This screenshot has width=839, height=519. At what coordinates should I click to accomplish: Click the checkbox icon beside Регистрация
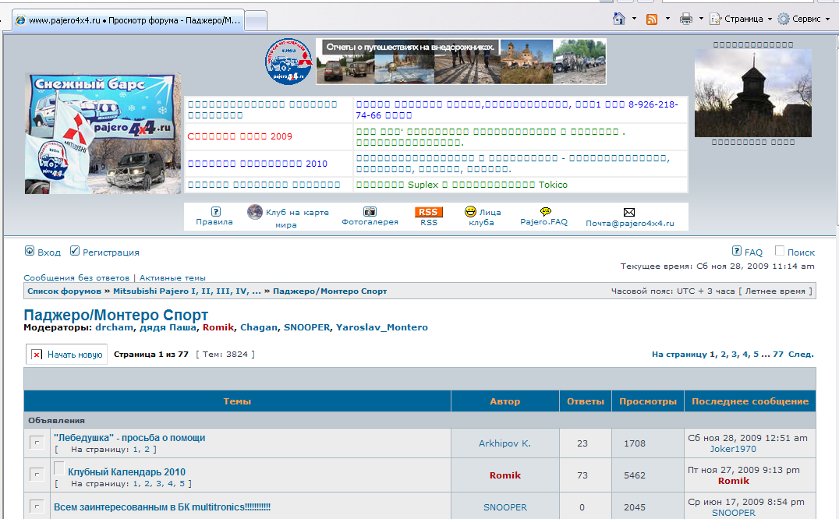pos(75,251)
